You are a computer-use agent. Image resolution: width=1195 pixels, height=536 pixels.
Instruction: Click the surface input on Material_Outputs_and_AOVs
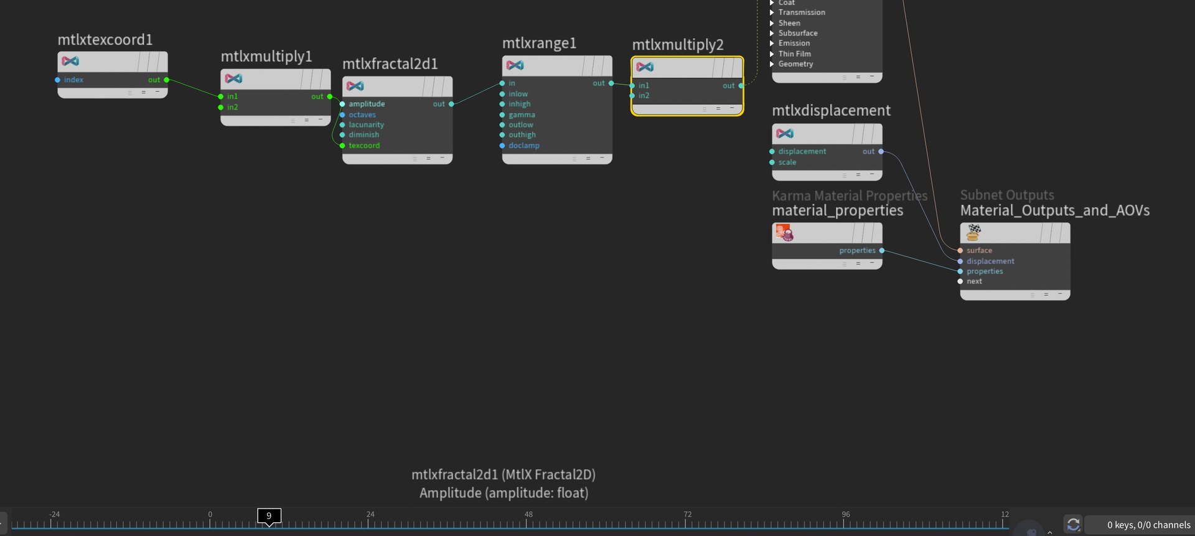[x=960, y=250]
